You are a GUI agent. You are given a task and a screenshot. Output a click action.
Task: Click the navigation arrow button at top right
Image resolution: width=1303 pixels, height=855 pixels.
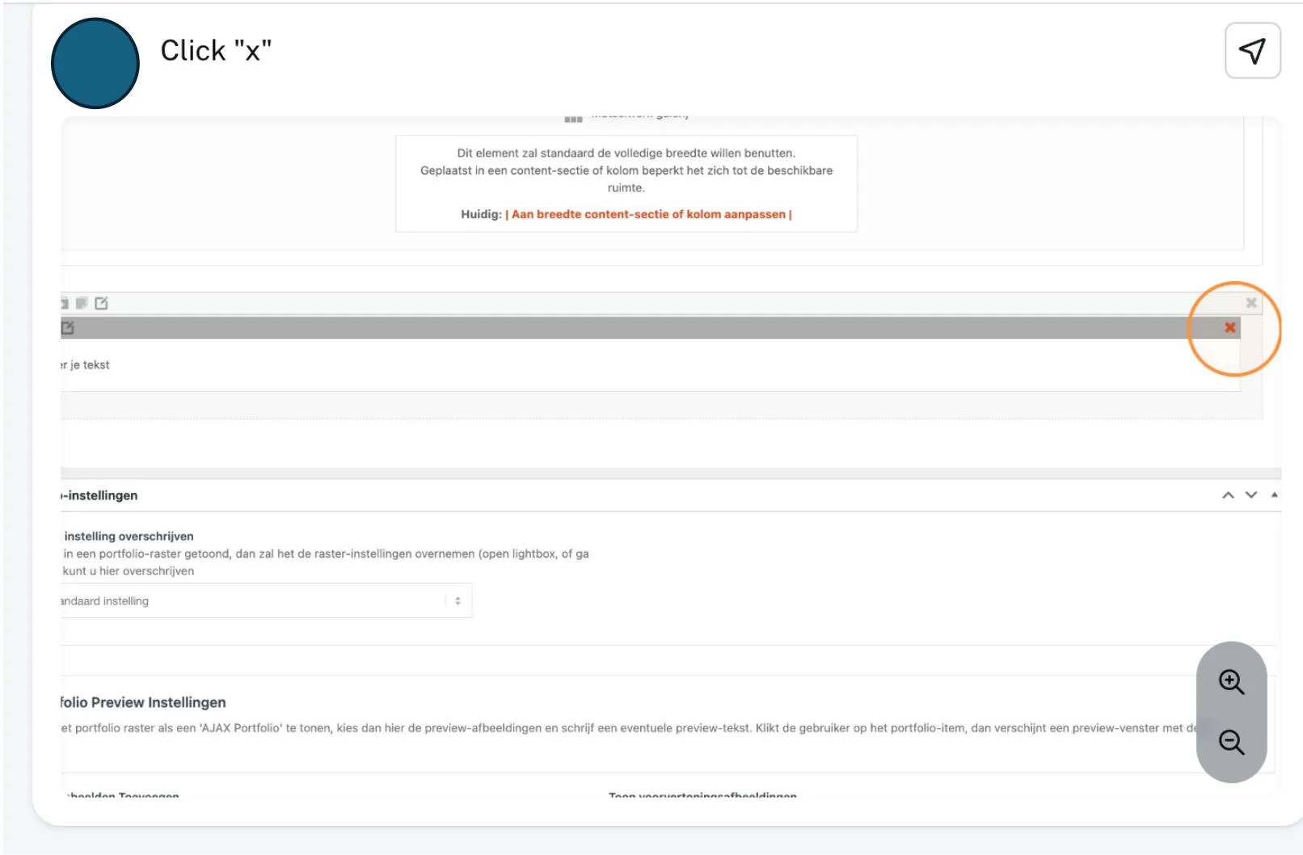tap(1253, 51)
